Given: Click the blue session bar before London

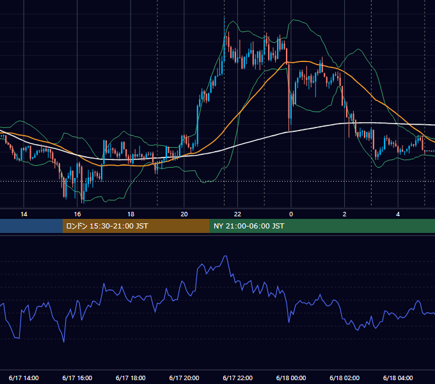Looking at the screenshot, I should pyautogui.click(x=31, y=226).
